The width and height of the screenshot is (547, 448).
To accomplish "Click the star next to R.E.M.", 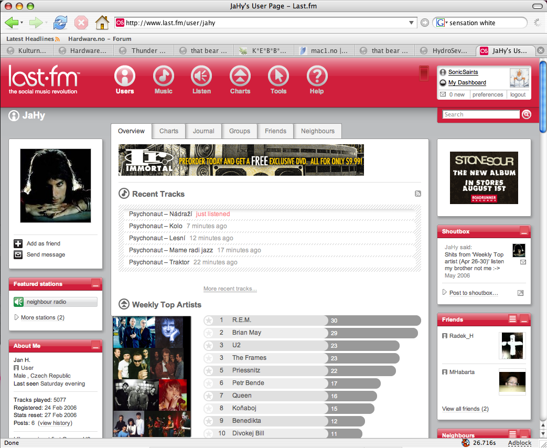I will pos(209,321).
